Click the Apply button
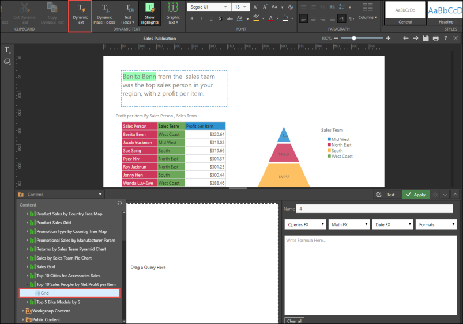Viewport: 463px width, 324px height. pos(415,195)
